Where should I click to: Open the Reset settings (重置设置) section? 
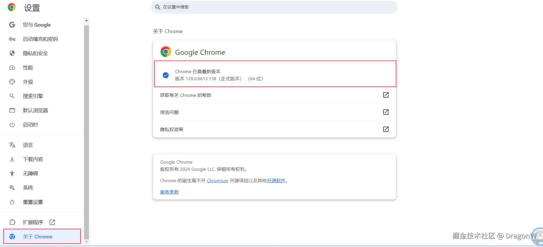point(33,202)
